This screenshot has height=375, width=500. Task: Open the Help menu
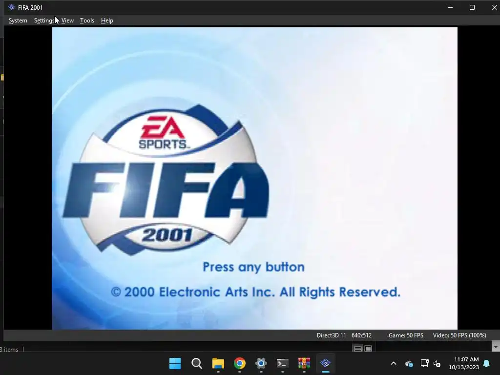pyautogui.click(x=107, y=21)
